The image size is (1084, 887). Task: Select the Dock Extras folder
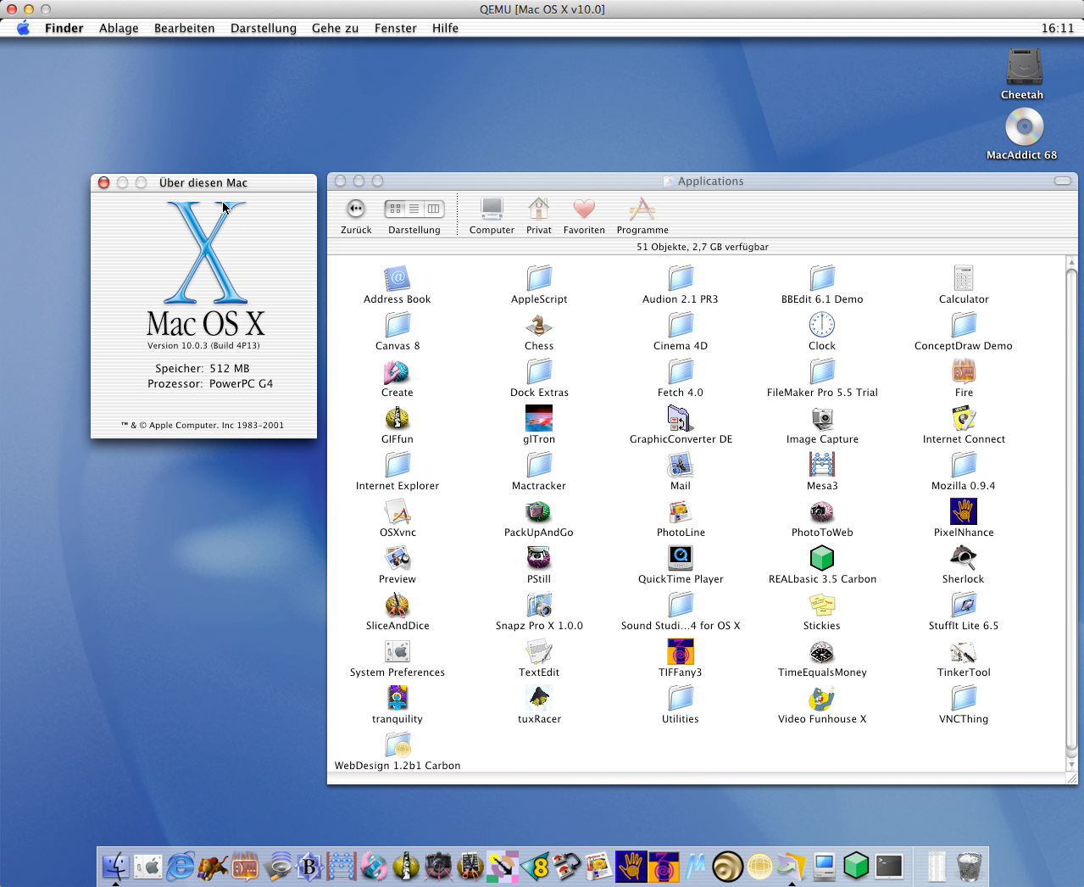539,371
